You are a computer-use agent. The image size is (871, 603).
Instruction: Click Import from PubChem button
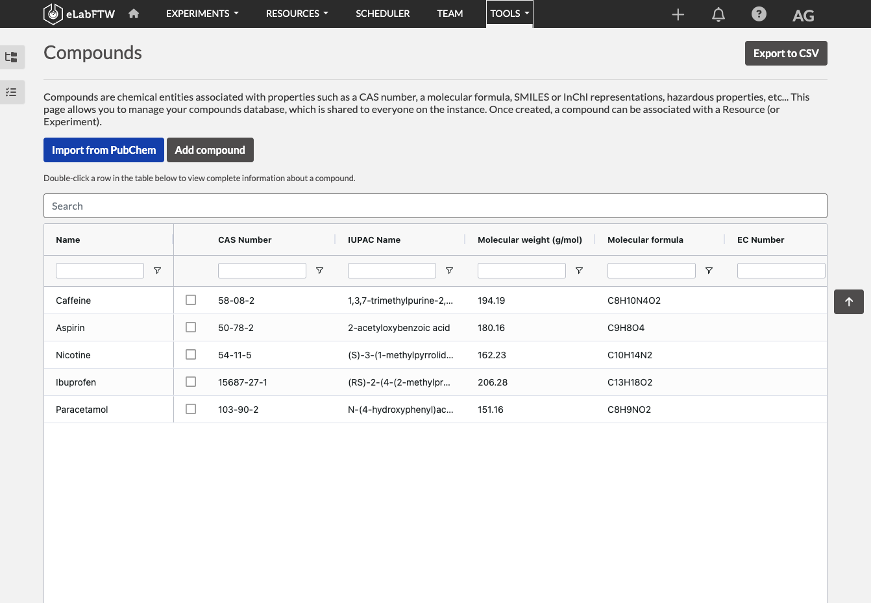tap(104, 150)
